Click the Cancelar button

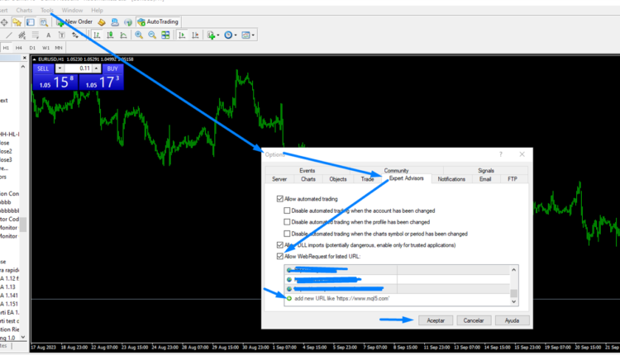pos(473,319)
